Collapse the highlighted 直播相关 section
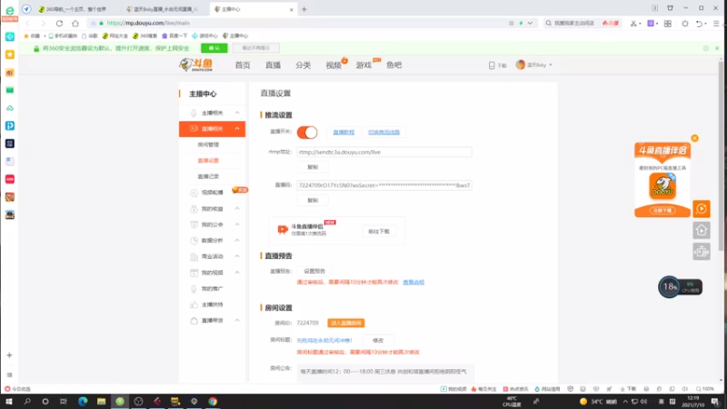The height and width of the screenshot is (409, 727). tap(237, 128)
